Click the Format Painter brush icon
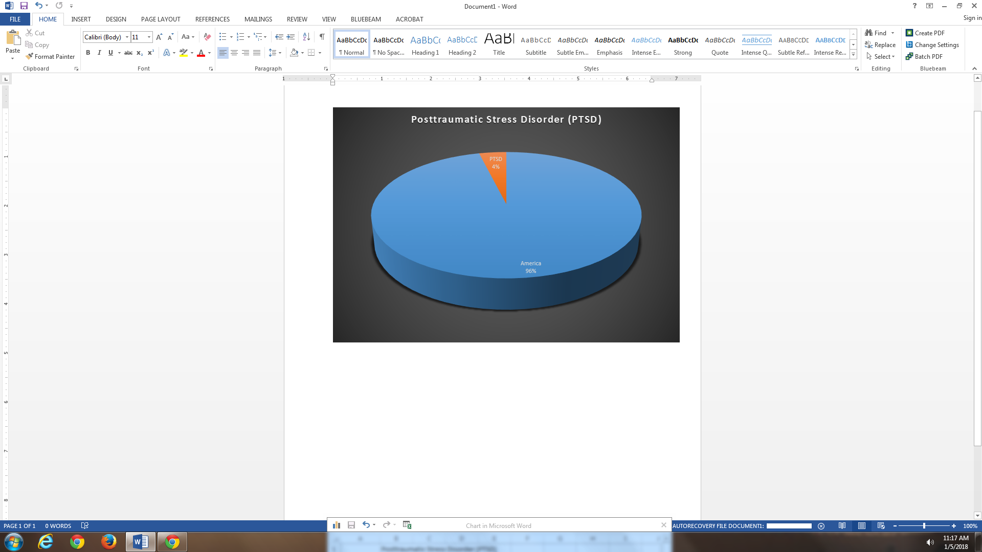982x552 pixels. coord(30,56)
